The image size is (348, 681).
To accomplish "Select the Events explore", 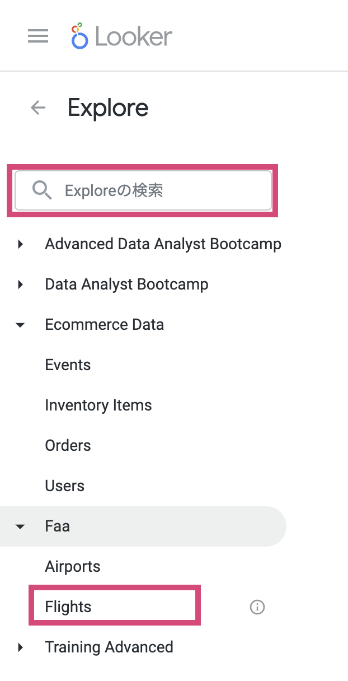I will point(68,365).
